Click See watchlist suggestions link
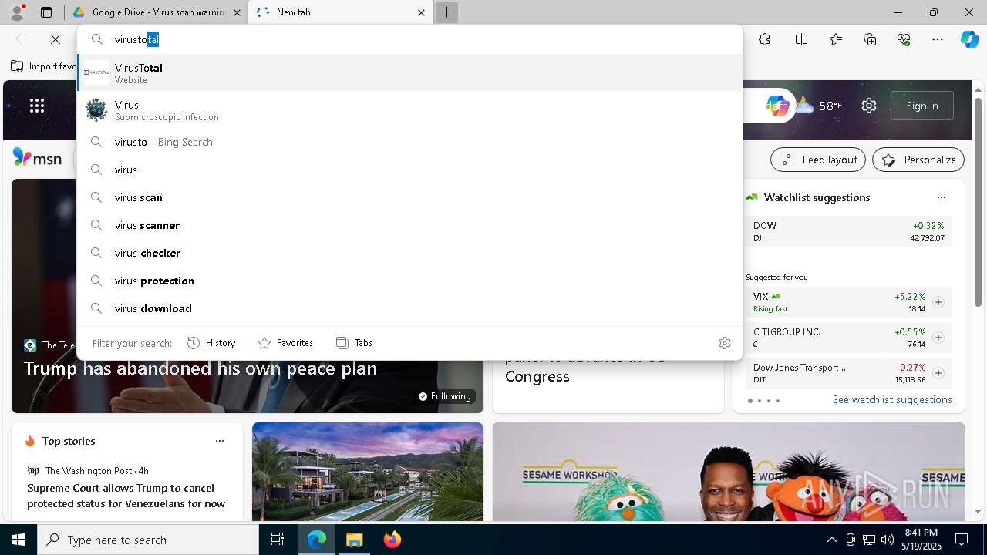Screen dimensions: 987x555 pos(892,399)
